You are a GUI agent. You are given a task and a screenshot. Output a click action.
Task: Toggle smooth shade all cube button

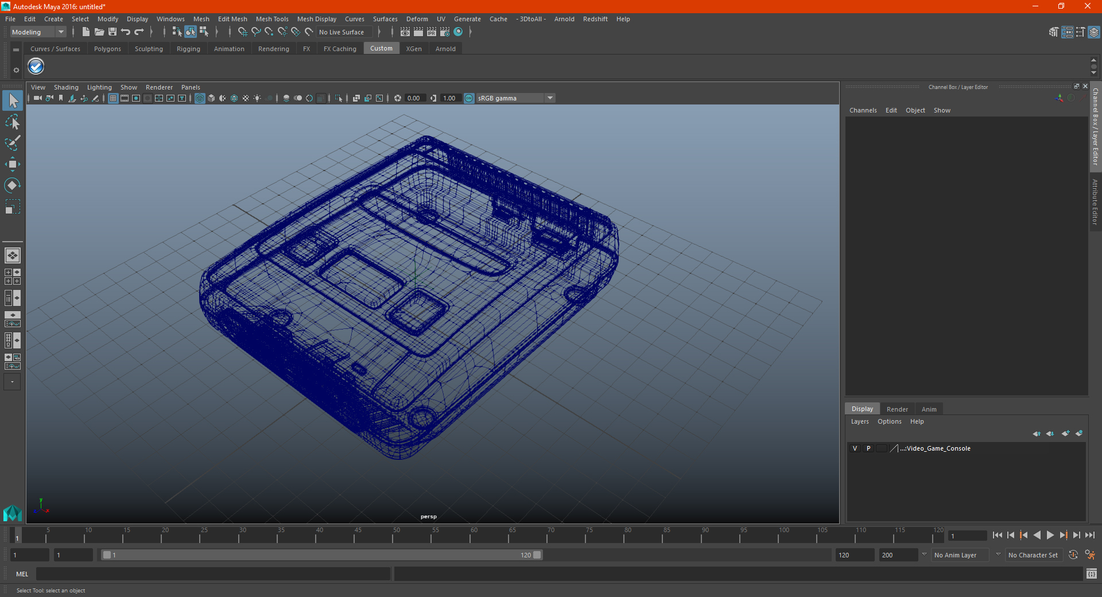click(x=211, y=98)
